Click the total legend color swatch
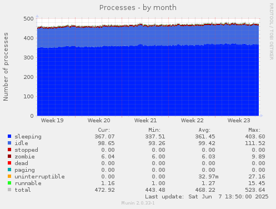 (9, 190)
